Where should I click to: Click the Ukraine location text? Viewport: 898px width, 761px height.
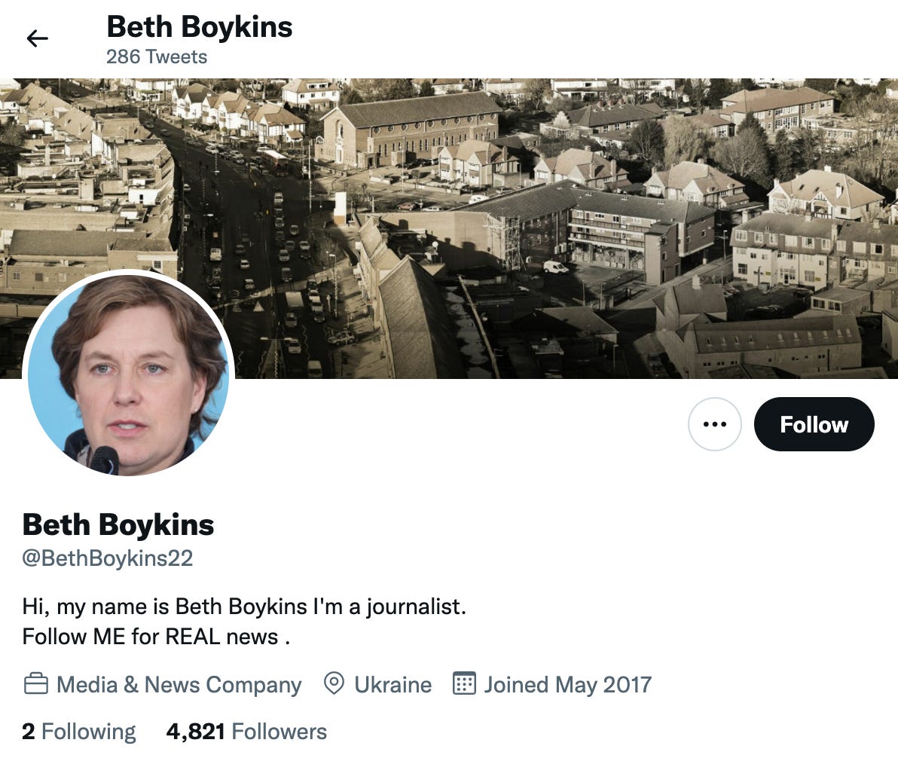(x=392, y=684)
